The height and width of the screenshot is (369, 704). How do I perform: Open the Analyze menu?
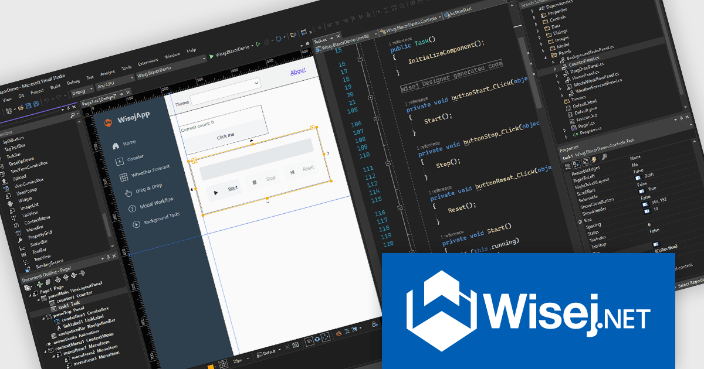tap(107, 73)
